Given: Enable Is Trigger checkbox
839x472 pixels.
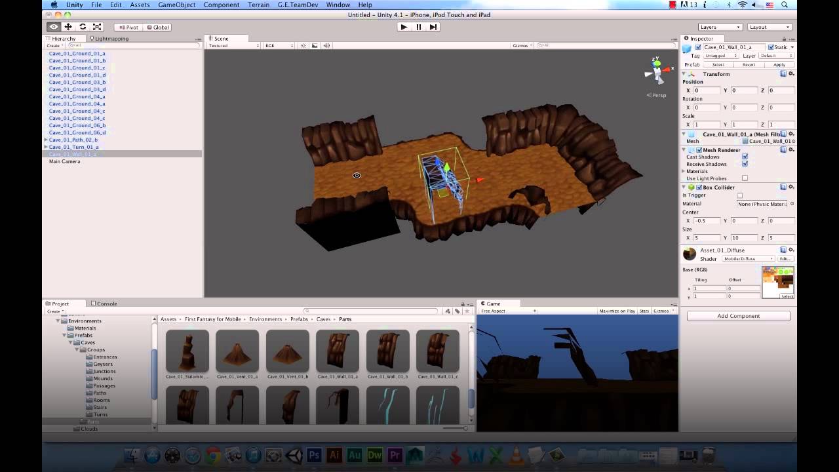Looking at the screenshot, I should point(740,195).
